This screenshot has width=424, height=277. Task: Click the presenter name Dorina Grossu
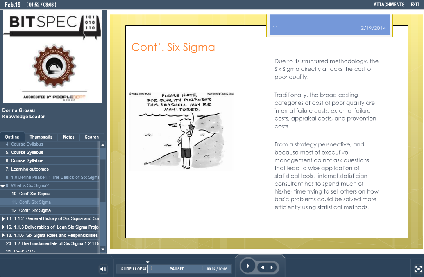tap(18, 110)
